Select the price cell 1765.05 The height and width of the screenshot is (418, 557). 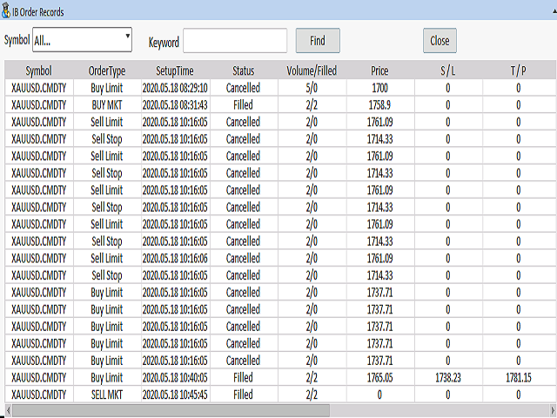(379, 377)
